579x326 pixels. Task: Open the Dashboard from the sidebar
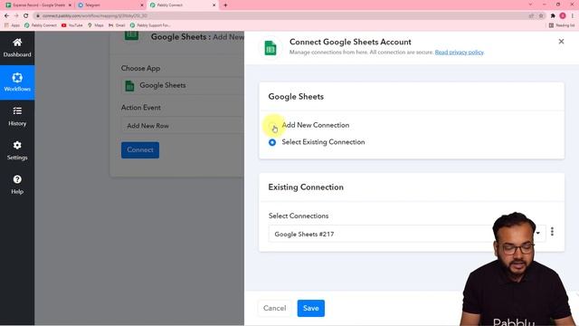pos(17,48)
